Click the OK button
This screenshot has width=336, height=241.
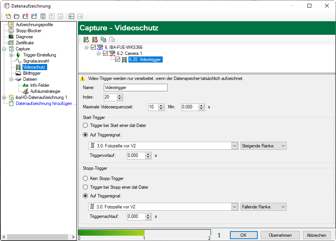click(x=243, y=235)
